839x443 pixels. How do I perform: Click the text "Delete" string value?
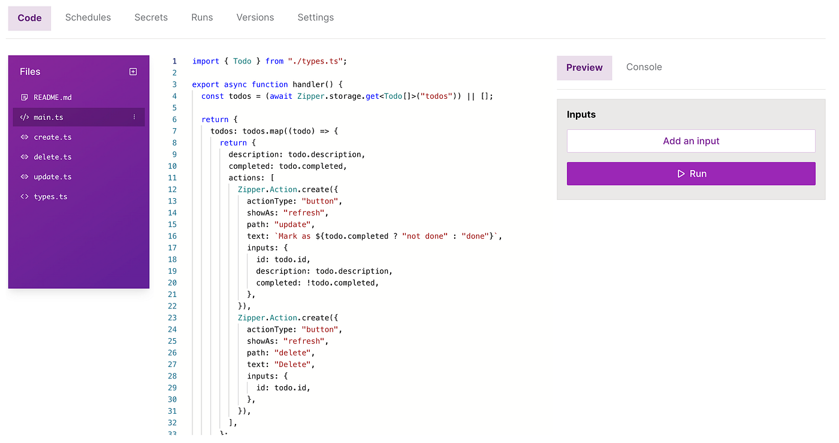pyautogui.click(x=292, y=365)
